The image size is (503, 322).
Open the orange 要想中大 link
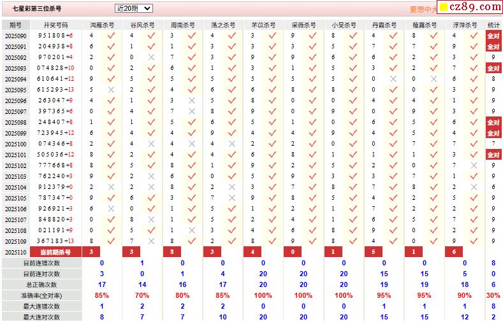423,10
